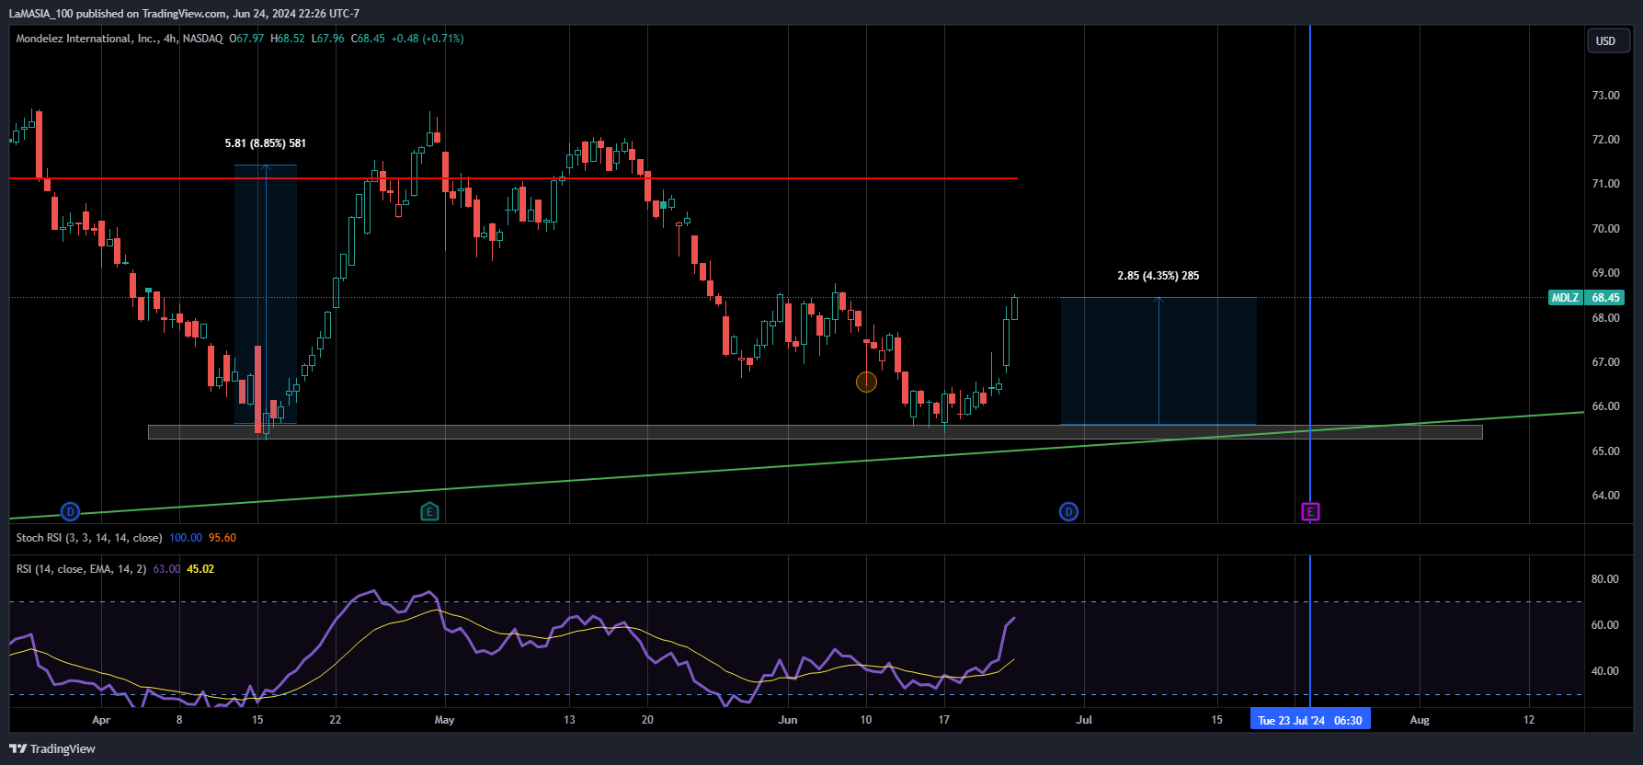Viewport: 1643px width, 765px height.
Task: Click the TradingView logo at bottom left
Action: 52,748
